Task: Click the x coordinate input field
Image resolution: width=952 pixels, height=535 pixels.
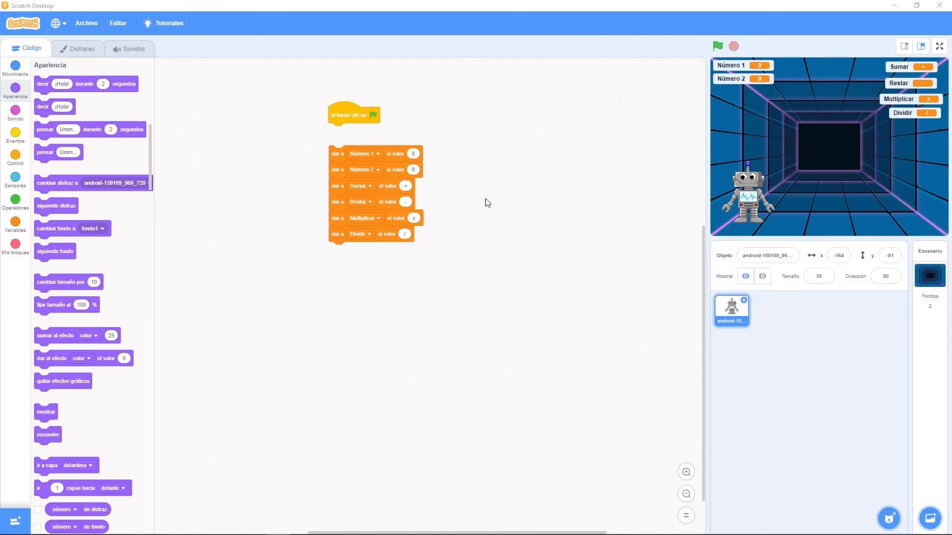Action: (x=838, y=255)
